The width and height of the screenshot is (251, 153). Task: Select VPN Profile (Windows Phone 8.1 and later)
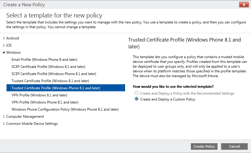click(x=45, y=102)
